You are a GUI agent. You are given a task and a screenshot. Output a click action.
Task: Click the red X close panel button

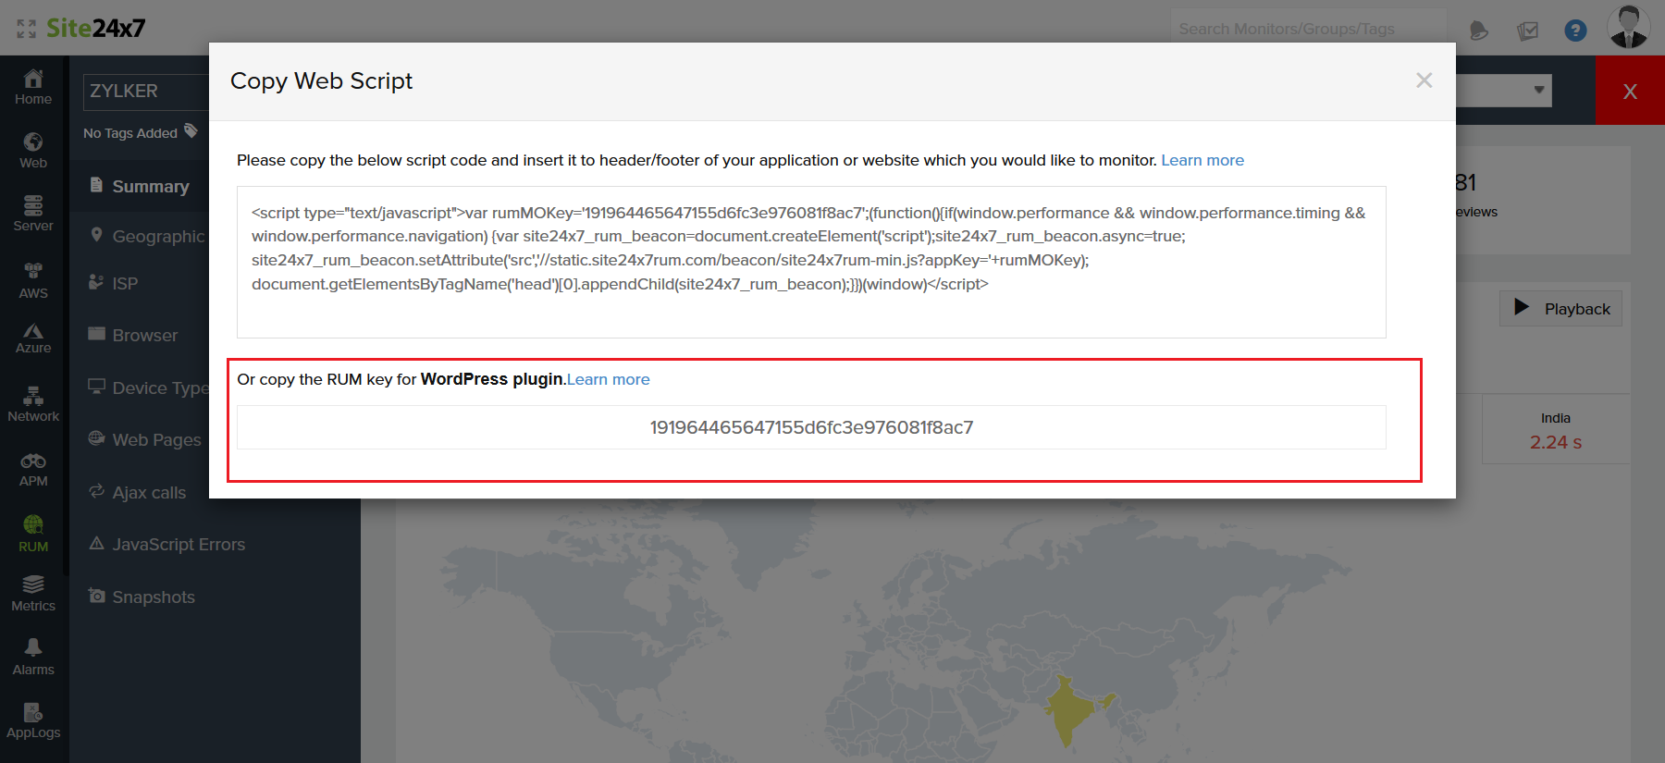[1630, 91]
